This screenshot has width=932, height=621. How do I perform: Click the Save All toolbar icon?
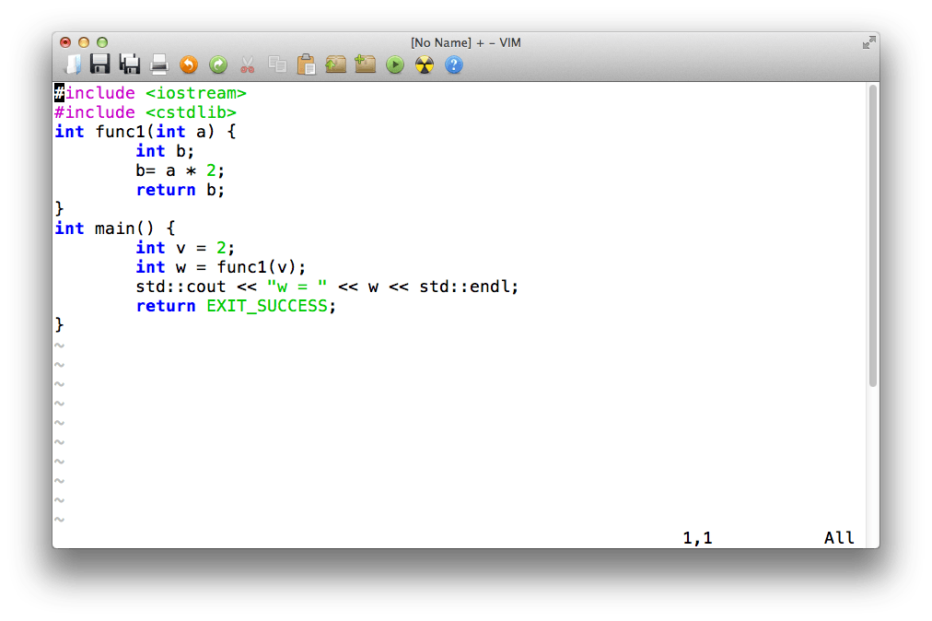tap(130, 64)
